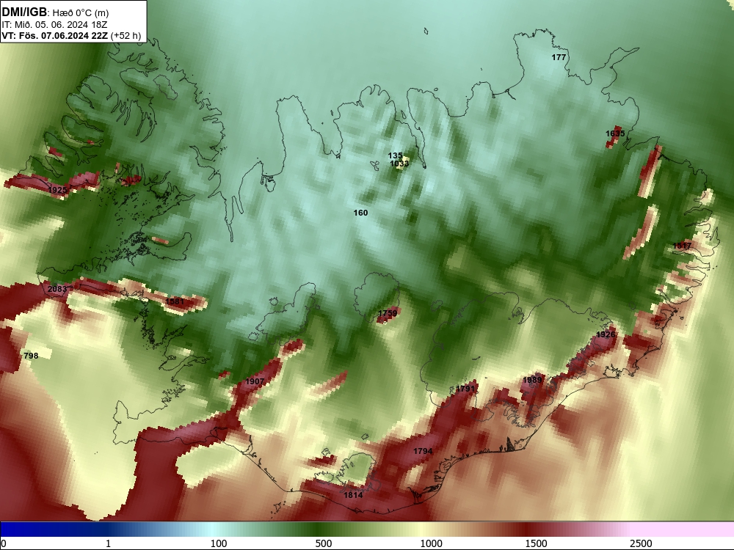The height and width of the screenshot is (550, 734).
Task: Click the 160 value label
Action: [x=360, y=213]
